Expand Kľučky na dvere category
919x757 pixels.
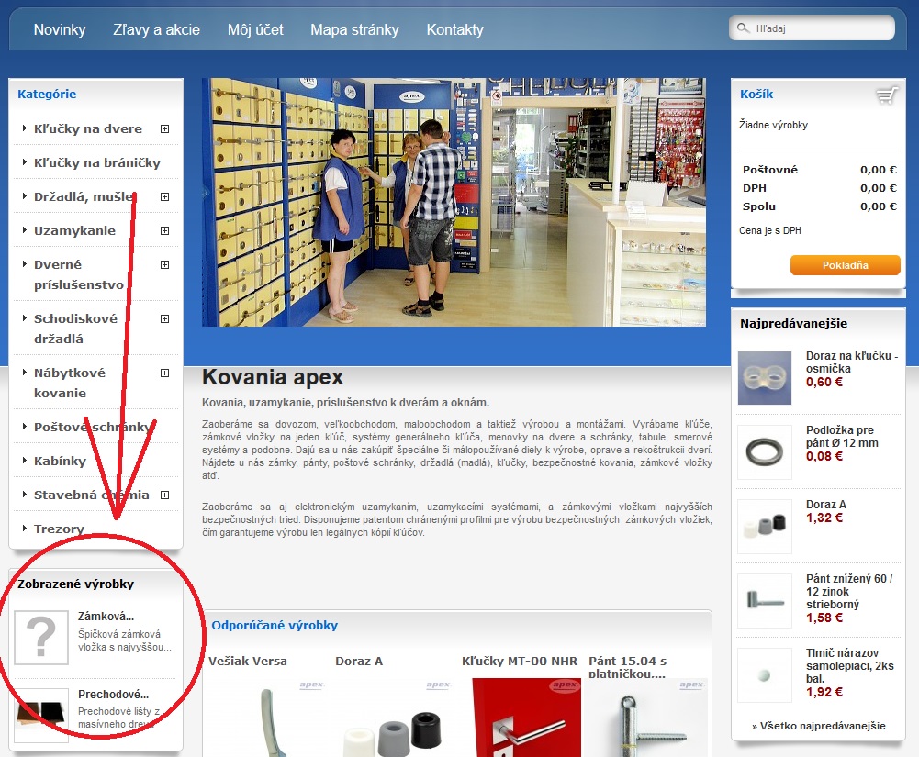164,128
